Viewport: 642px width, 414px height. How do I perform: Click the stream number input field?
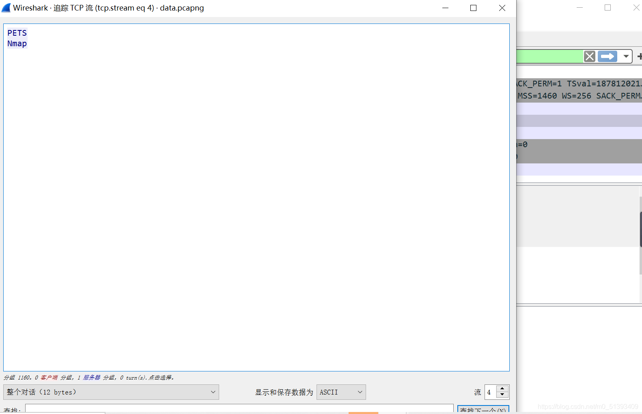coord(491,392)
